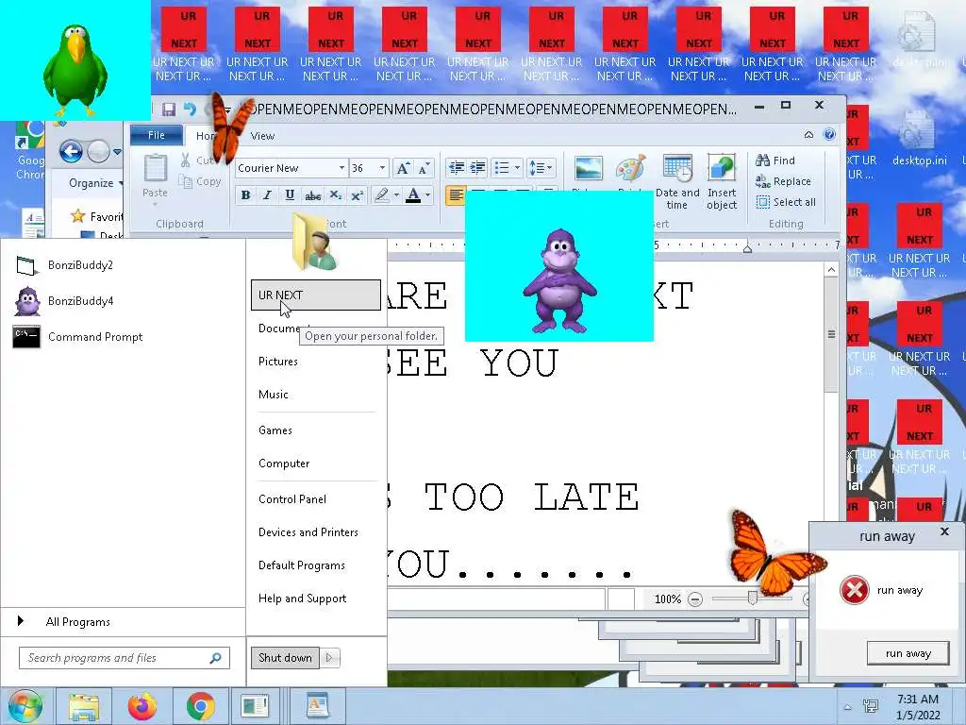This screenshot has height=725, width=966.
Task: Open WordPad Help question mark icon
Action: (829, 134)
